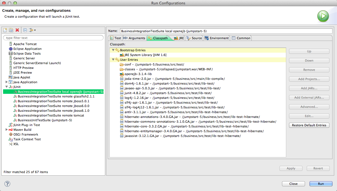Image resolution: width=337 pixels, height=191 pixels.
Task: Select junit-4.8.2.jar entry
Action: 166,93
